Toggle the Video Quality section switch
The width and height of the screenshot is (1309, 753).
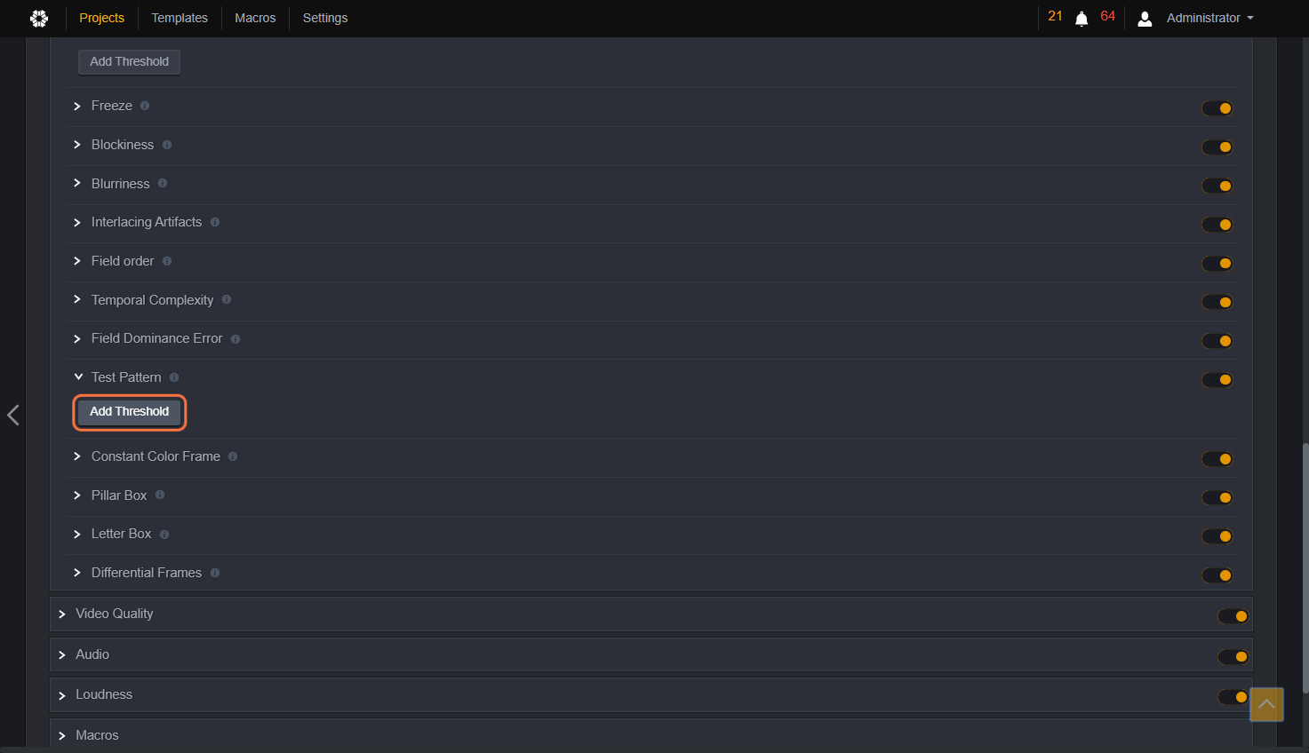point(1233,616)
